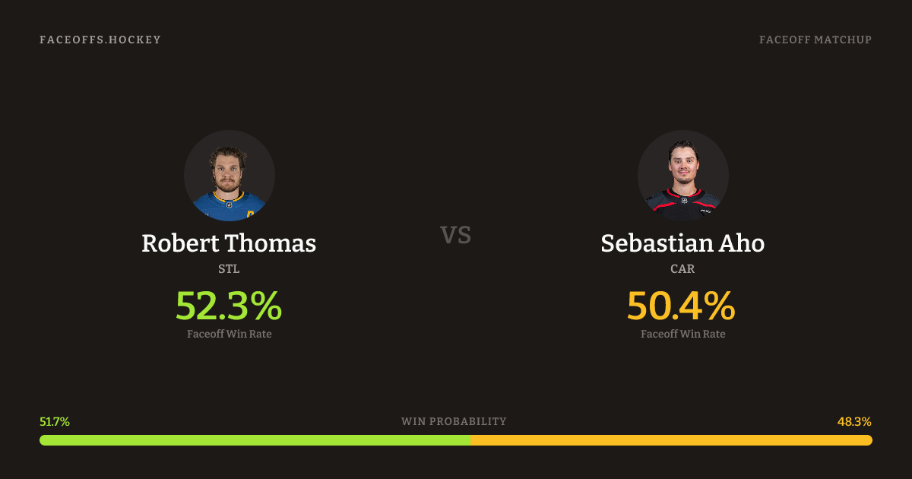912x479 pixels.
Task: Click the green 52.3% win rate figure
Action: (x=229, y=306)
